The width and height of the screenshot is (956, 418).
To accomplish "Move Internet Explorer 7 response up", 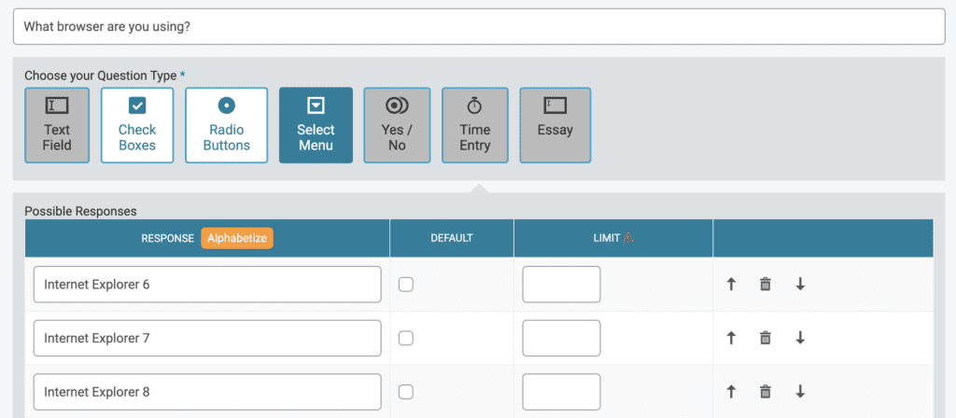I will (732, 338).
